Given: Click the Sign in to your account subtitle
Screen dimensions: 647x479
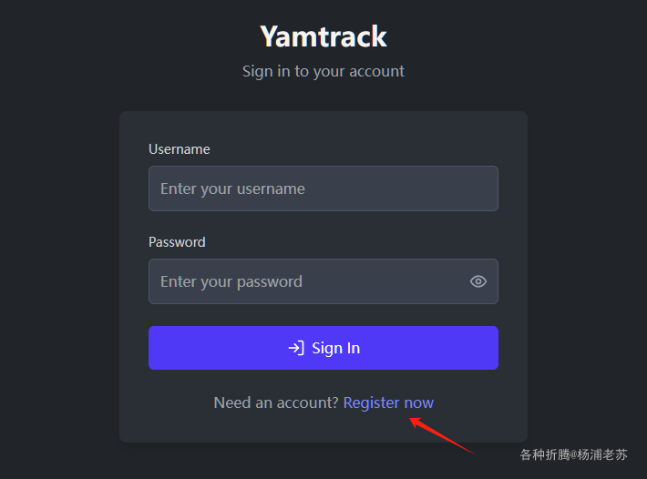Looking at the screenshot, I should [323, 71].
